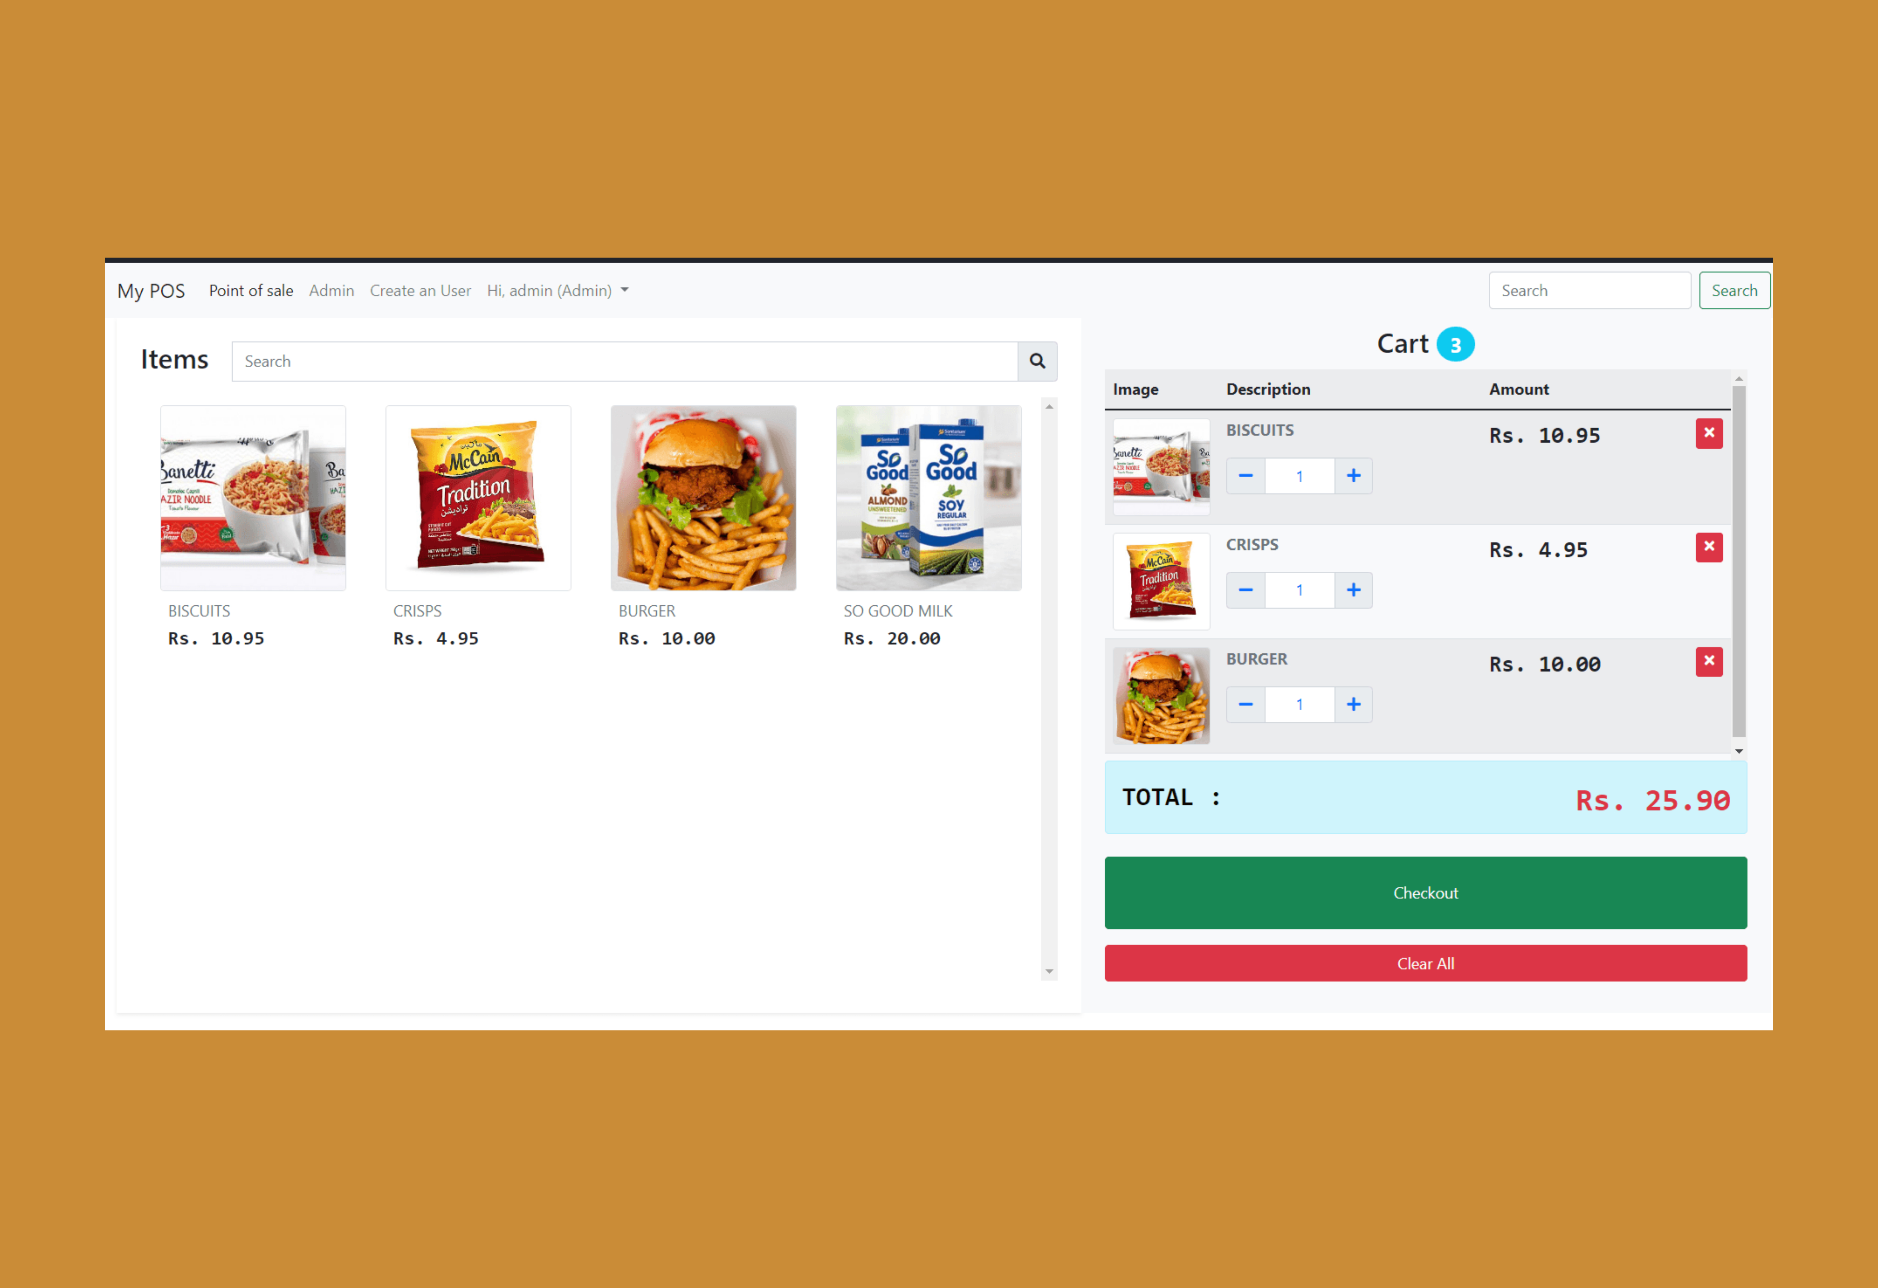Remove BISCUITS from cart with red X
Image resolution: width=1878 pixels, height=1288 pixels.
pos(1708,433)
